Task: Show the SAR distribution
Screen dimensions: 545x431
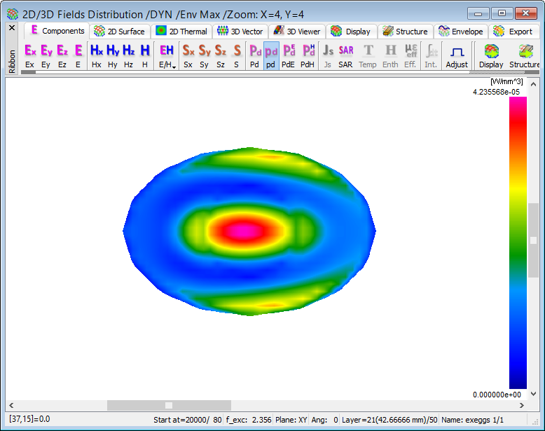Action: pyautogui.click(x=346, y=55)
